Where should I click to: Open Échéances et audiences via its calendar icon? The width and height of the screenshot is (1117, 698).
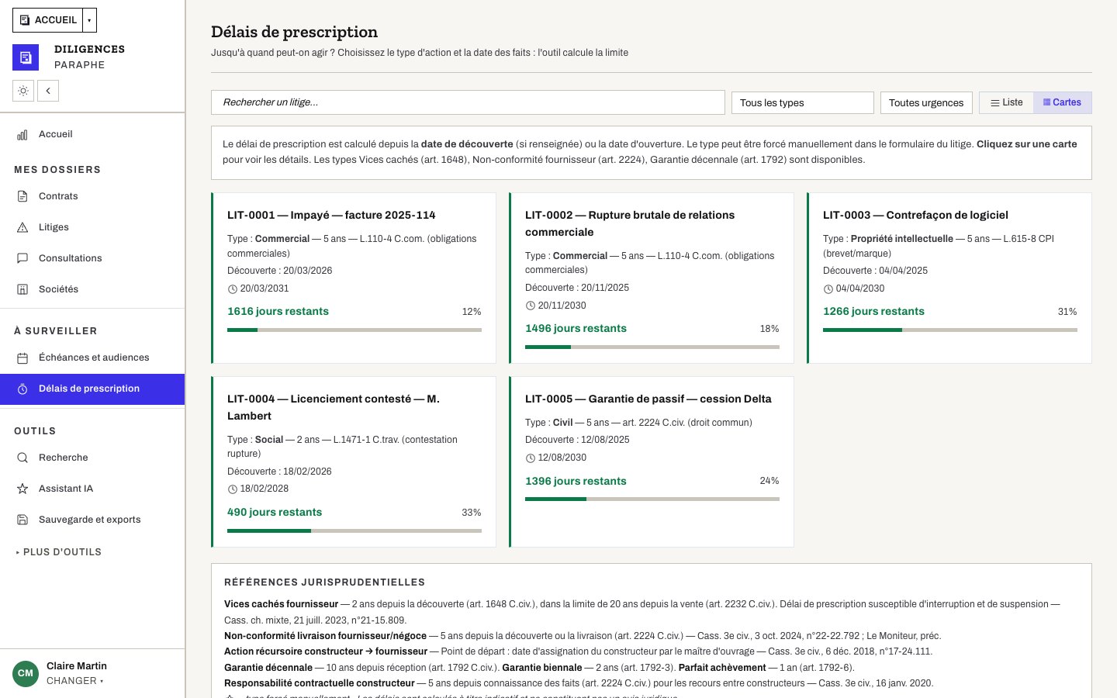(x=22, y=358)
